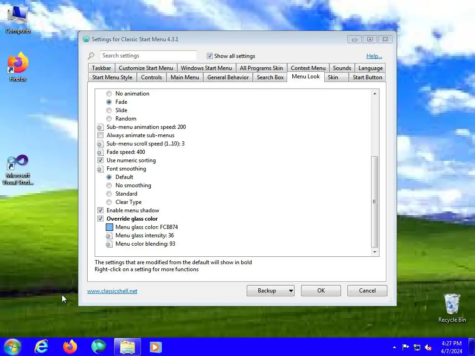This screenshot has height=356, width=475.
Task: Launch Firefox from the taskbar
Action: tap(70, 347)
